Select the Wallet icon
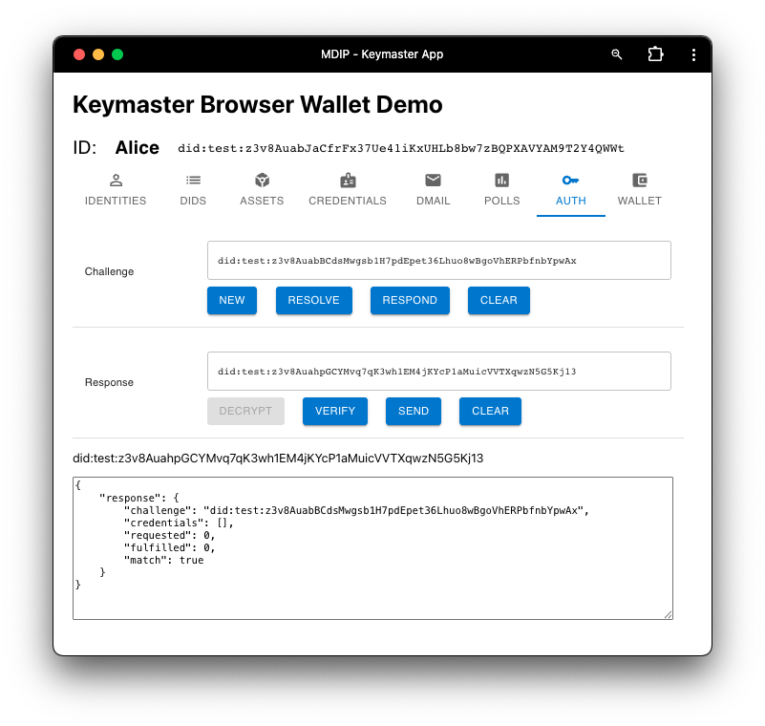Screen dimensions: 765x726 click(x=640, y=180)
